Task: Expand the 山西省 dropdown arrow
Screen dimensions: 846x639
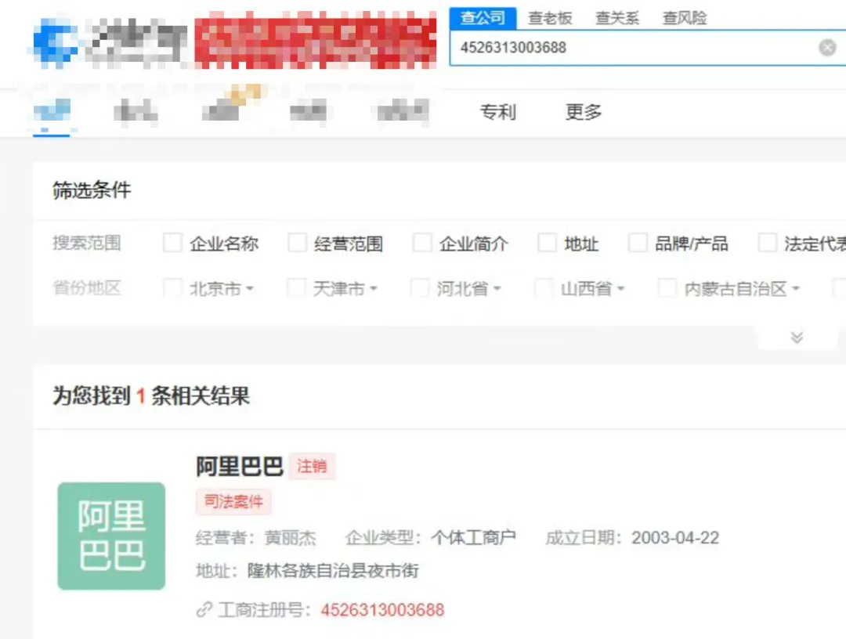Action: pos(620,289)
